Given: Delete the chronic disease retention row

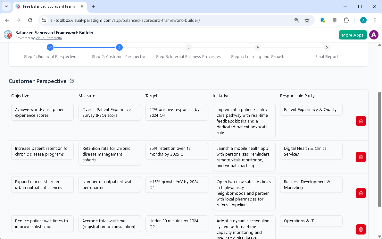Looking at the screenshot, I should pyautogui.click(x=361, y=157).
